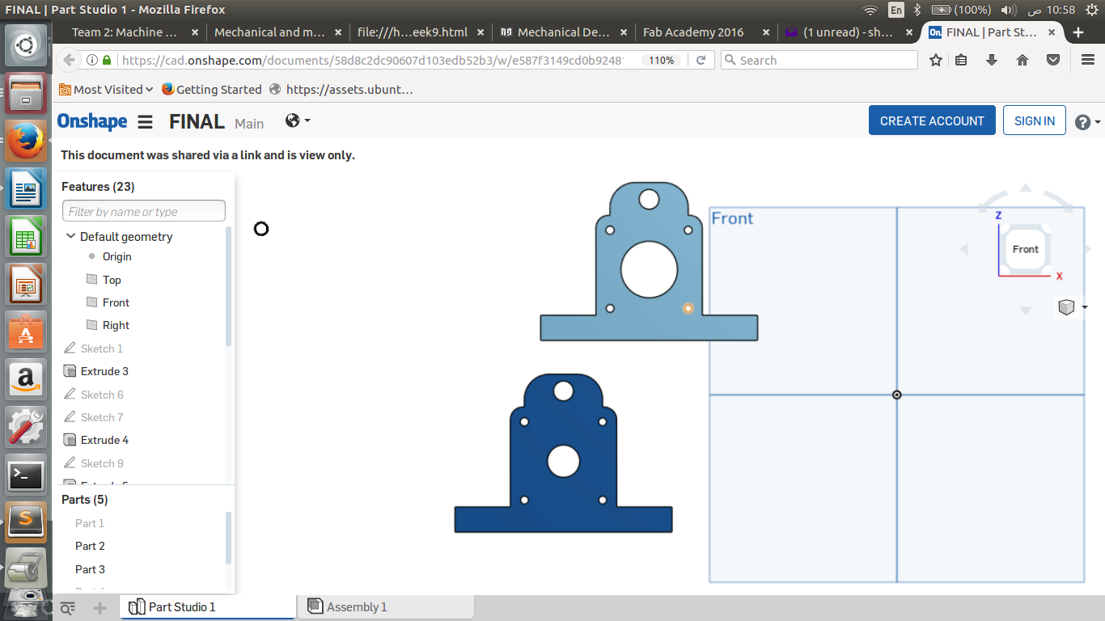Screen dimensions: 1105x621
Task: Open Sublime Text from the dock
Action: coord(26,522)
